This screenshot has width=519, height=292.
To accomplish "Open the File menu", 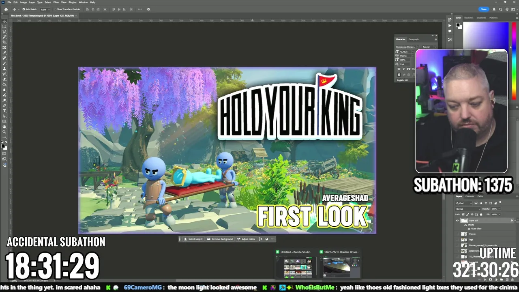I will pos(9,2).
